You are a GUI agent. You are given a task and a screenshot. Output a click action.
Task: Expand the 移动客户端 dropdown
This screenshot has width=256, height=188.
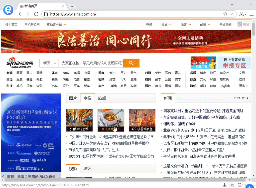[65, 25]
